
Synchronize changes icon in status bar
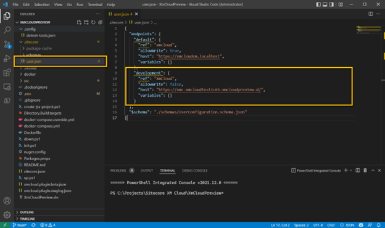coord(33,225)
